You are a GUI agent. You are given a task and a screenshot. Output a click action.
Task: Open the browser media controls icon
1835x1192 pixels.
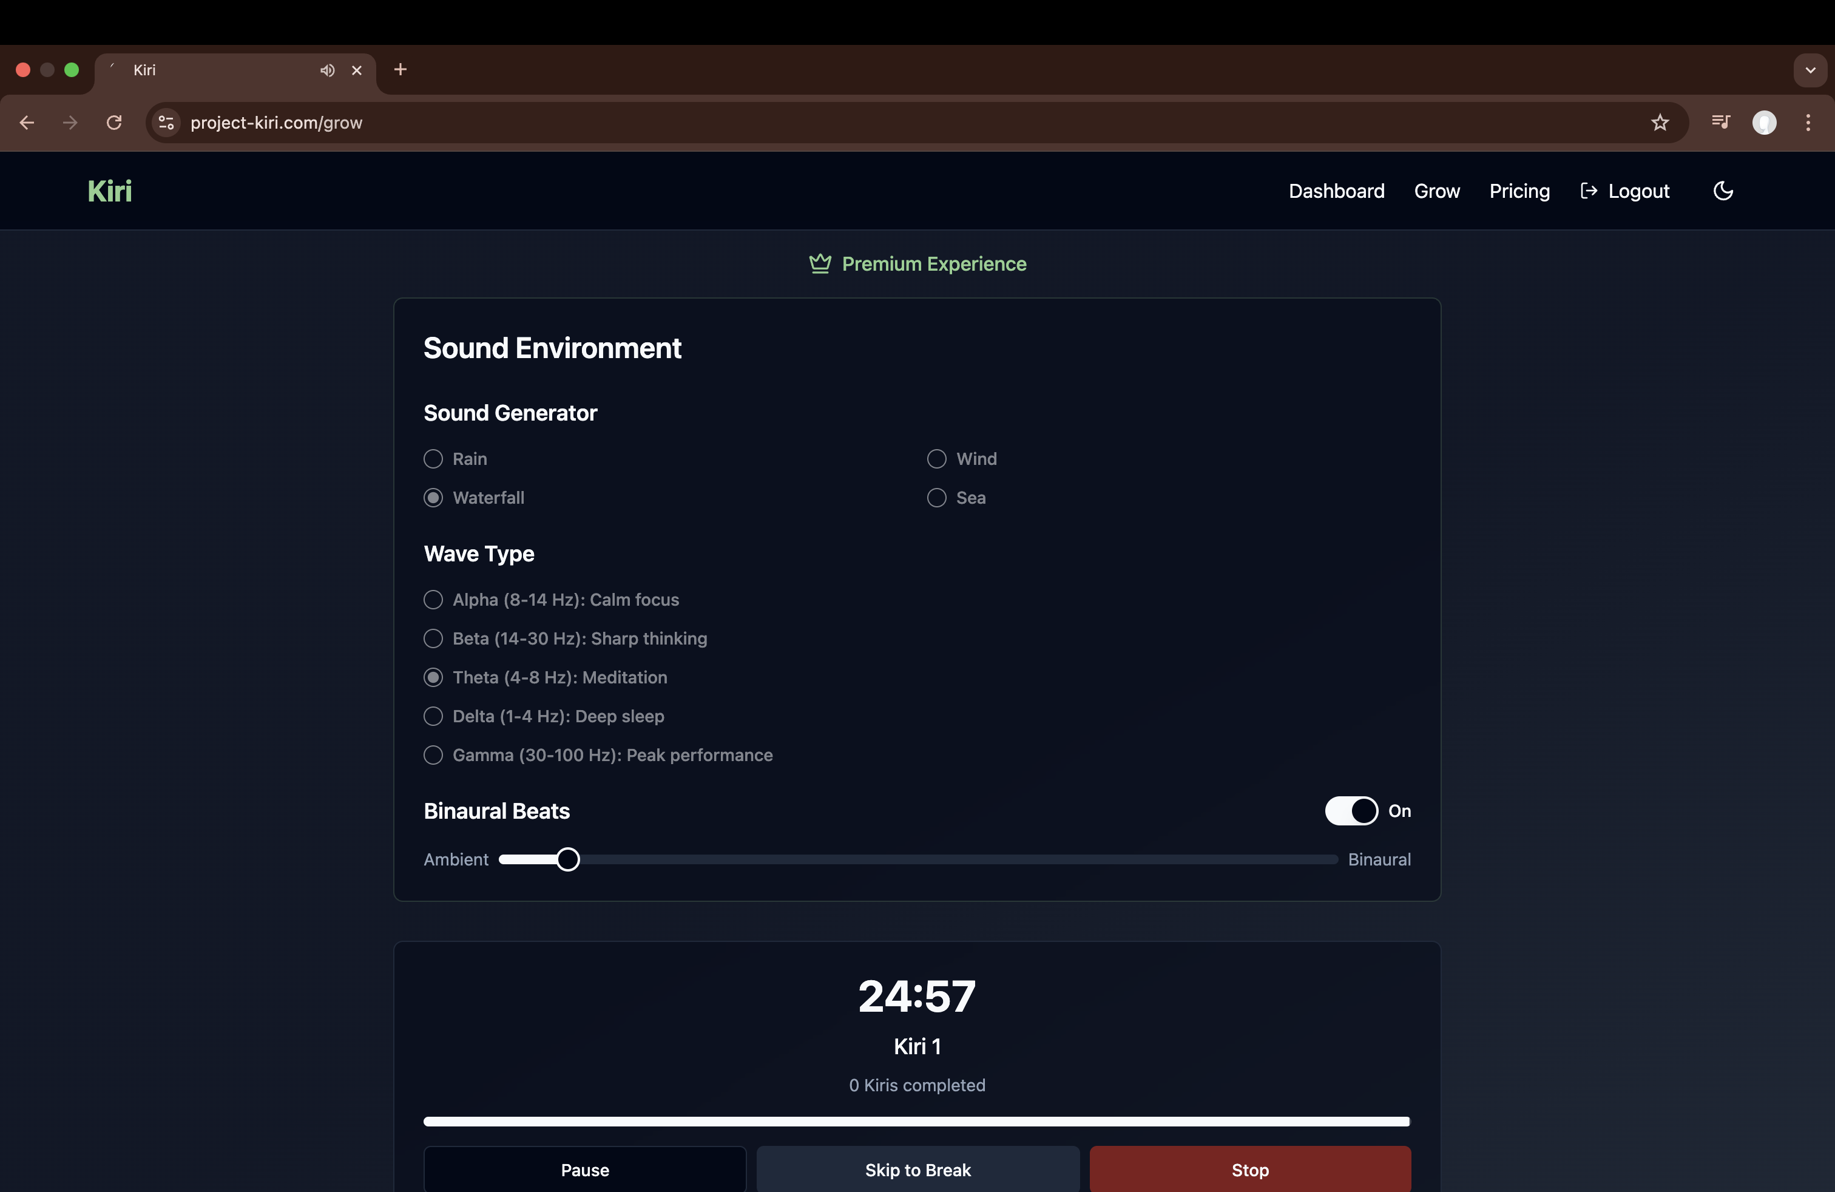click(1720, 122)
